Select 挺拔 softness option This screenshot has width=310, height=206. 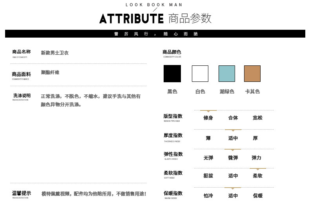[x=208, y=176]
